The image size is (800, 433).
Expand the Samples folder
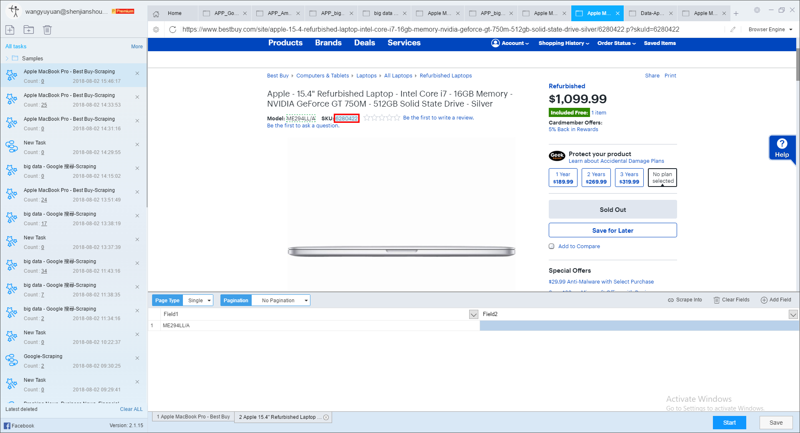coord(7,58)
